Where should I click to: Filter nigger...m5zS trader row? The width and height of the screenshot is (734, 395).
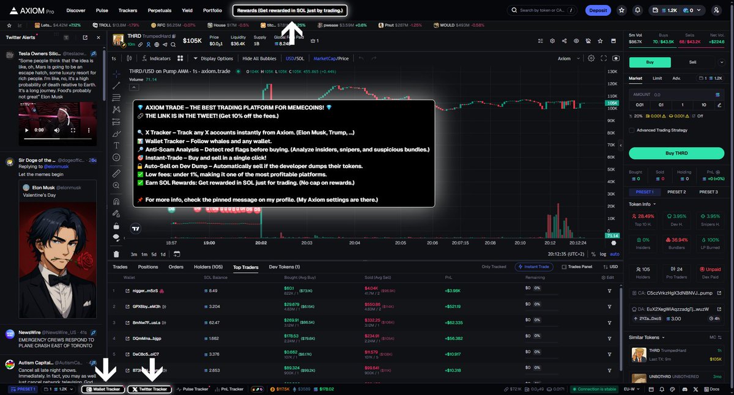point(609,290)
